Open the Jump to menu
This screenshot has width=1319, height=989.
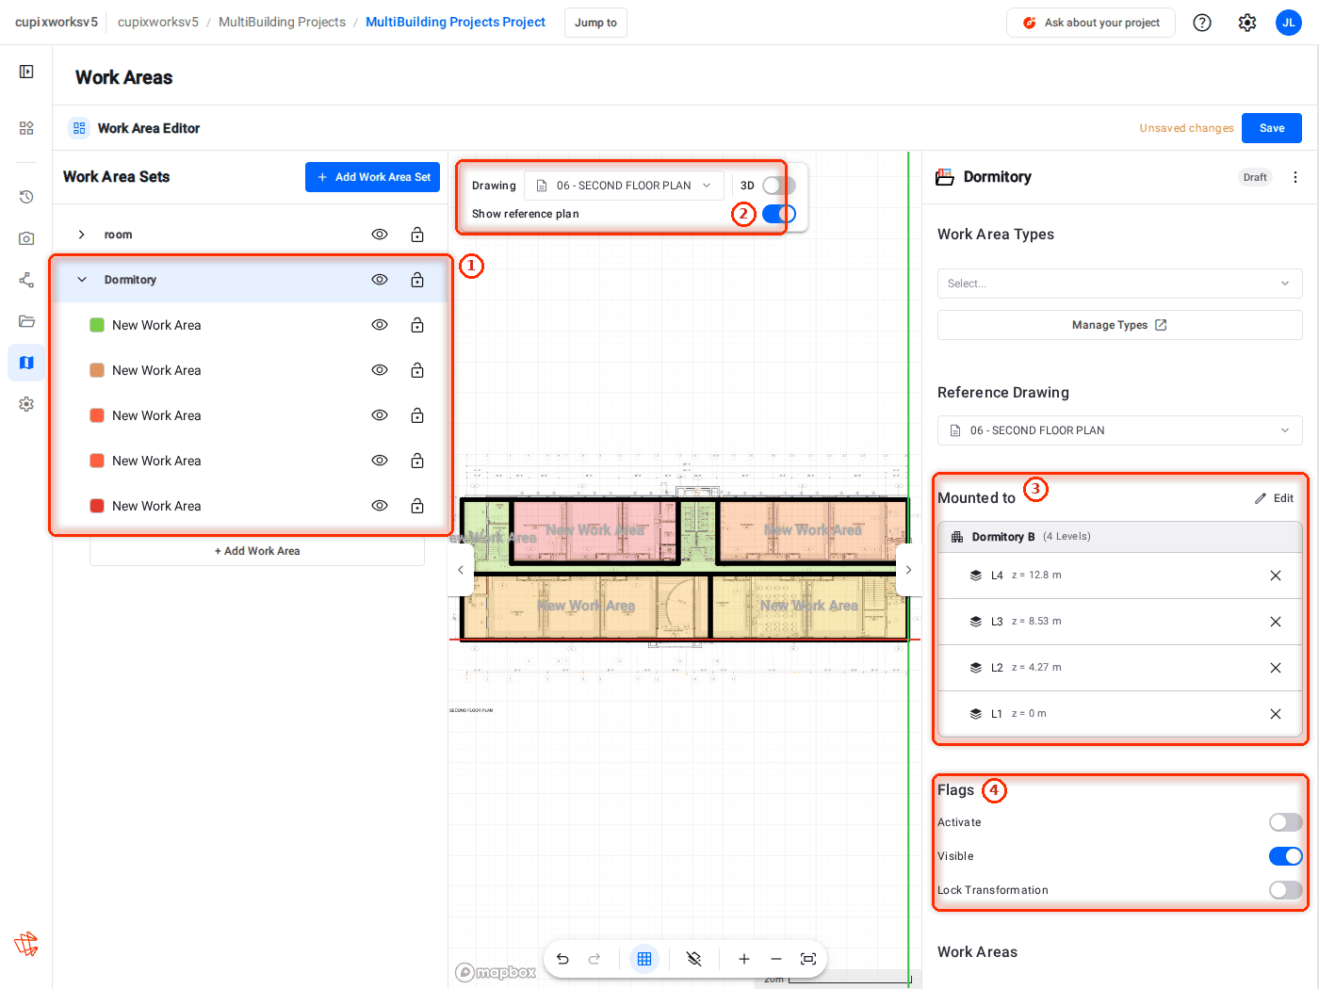point(595,23)
